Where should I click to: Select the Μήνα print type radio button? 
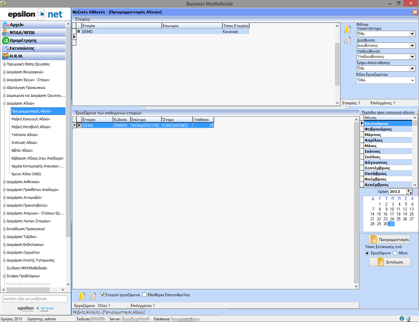point(395,253)
